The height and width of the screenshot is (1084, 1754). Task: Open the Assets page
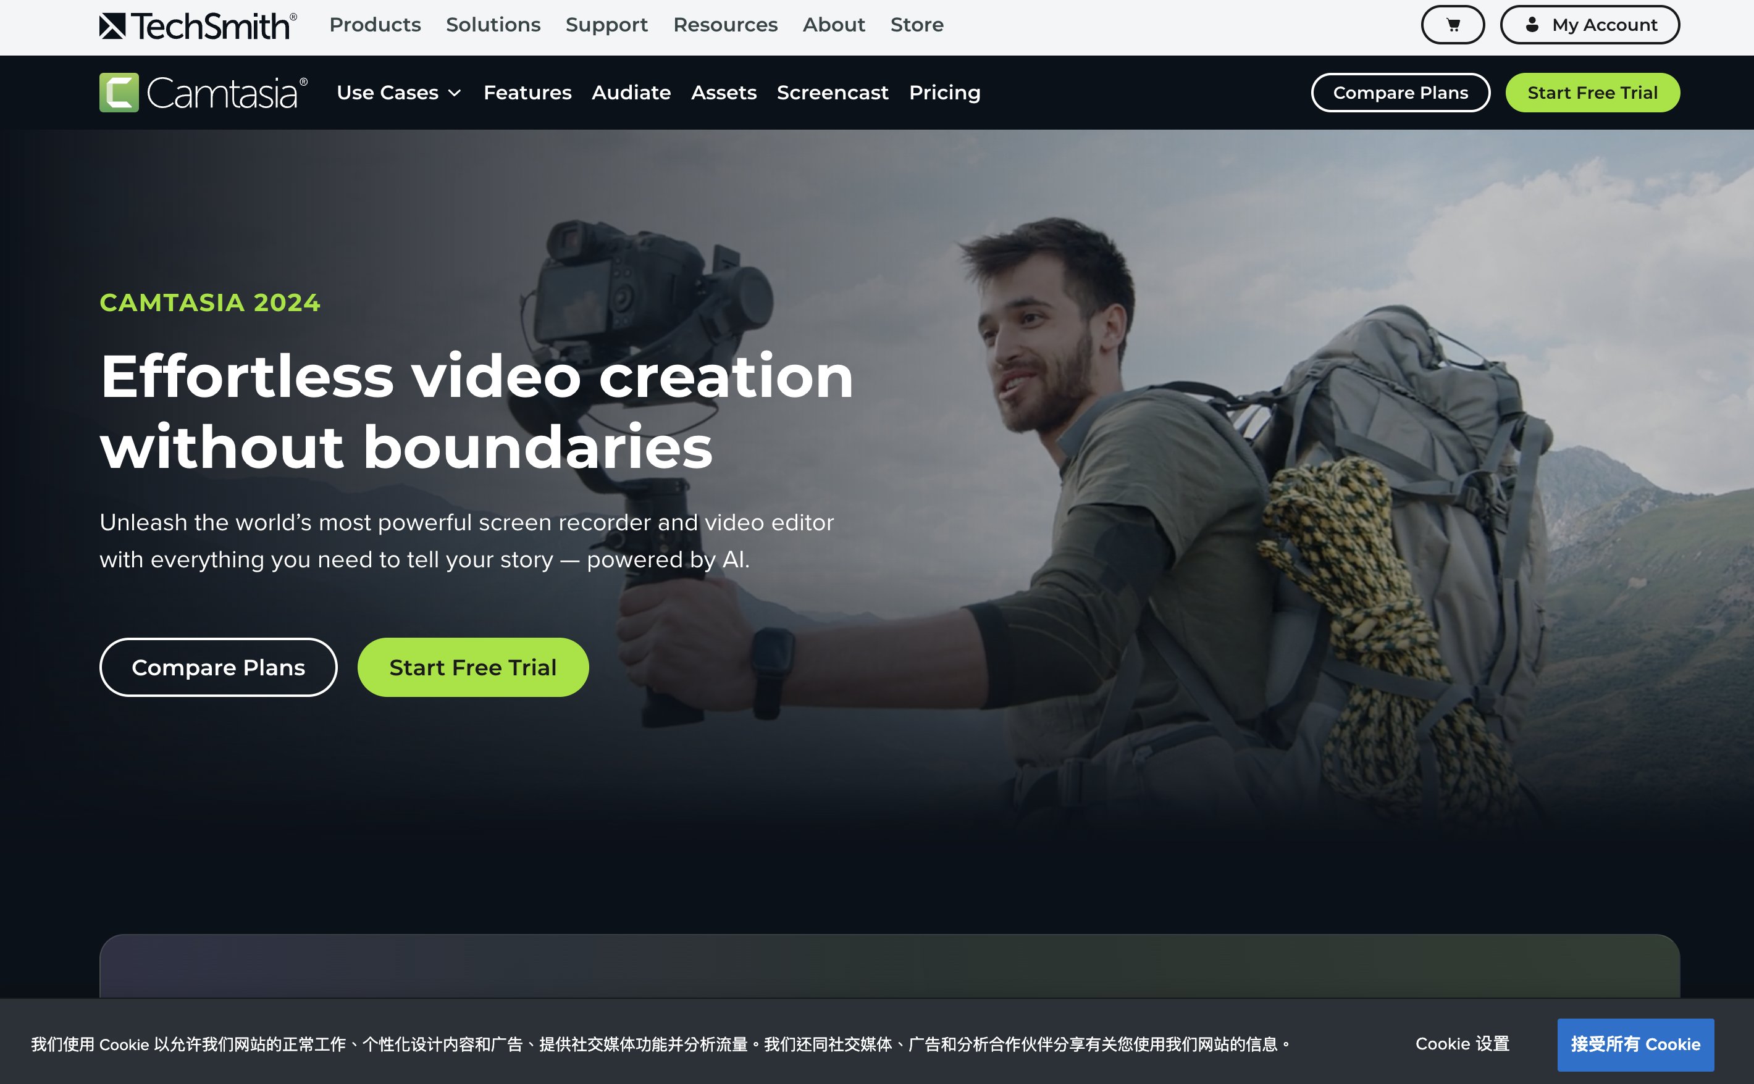pyautogui.click(x=724, y=93)
